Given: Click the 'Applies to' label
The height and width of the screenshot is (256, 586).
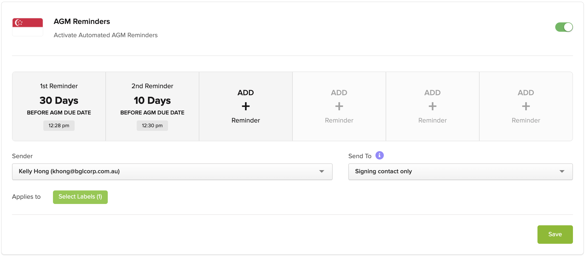Looking at the screenshot, I should coord(26,197).
